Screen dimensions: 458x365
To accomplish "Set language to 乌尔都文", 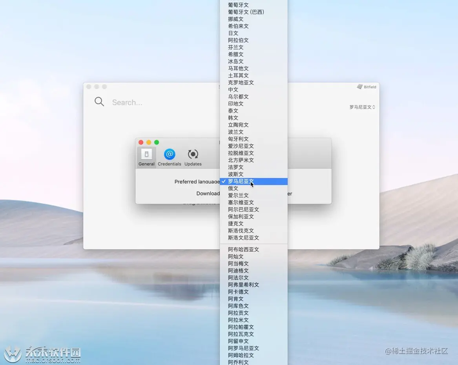I will point(254,96).
